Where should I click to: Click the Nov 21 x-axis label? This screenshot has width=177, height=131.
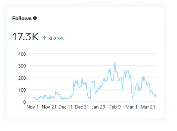coord(49,107)
